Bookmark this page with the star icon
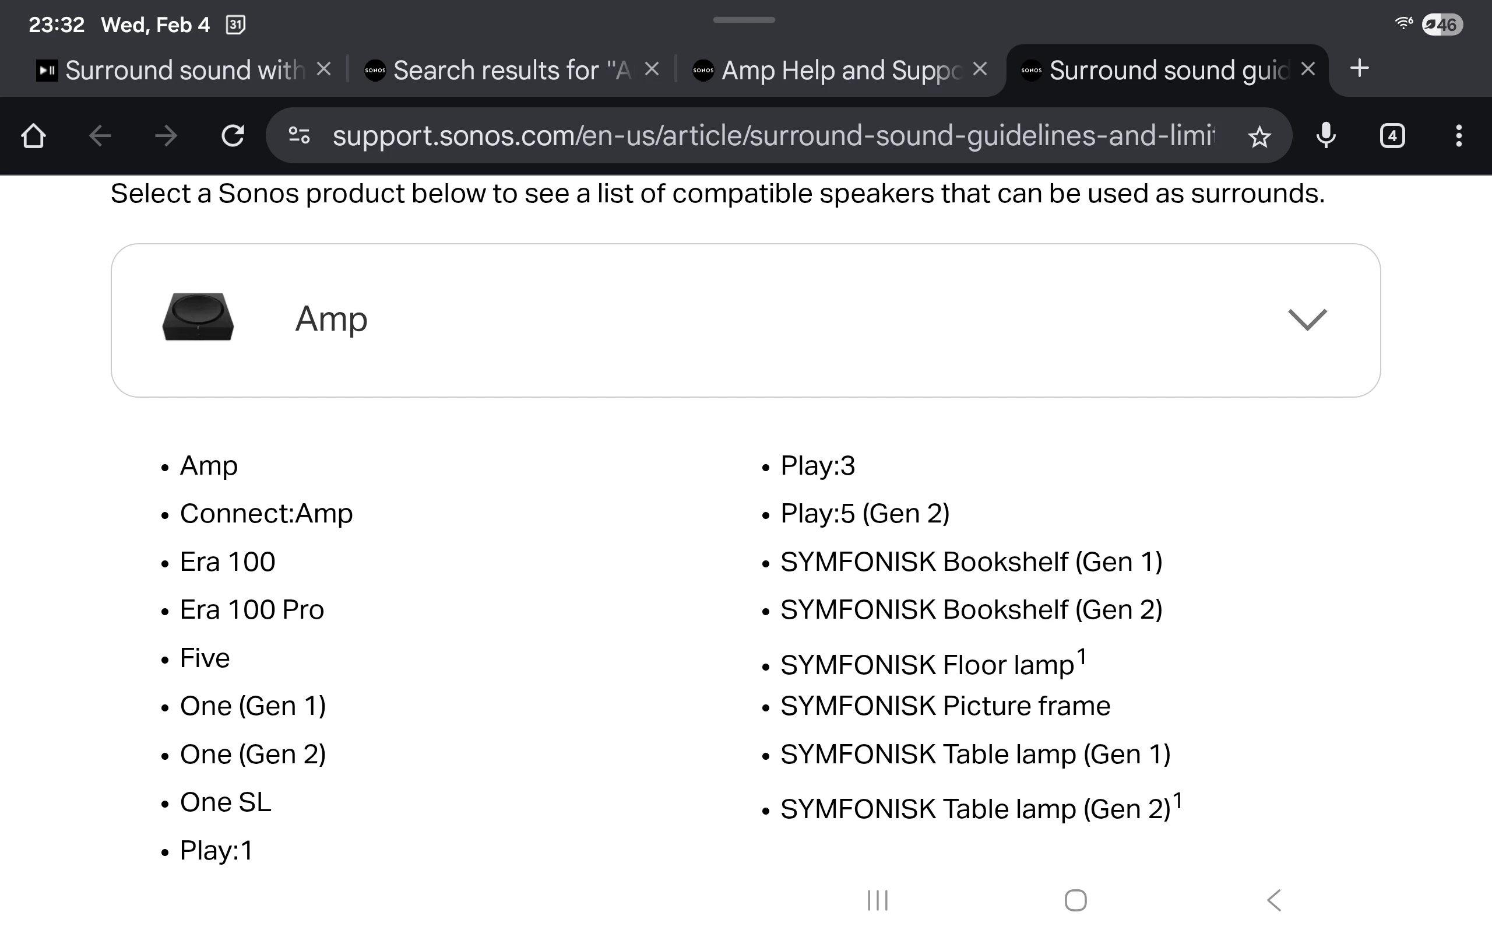The image size is (1492, 933). pos(1259,136)
